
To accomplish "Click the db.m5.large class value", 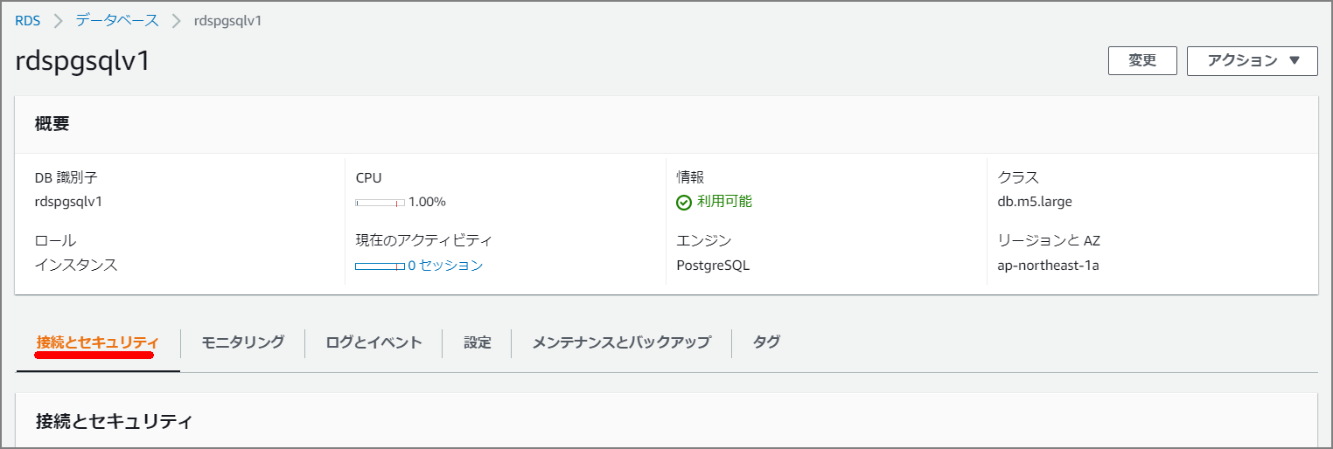I will tap(1035, 202).
